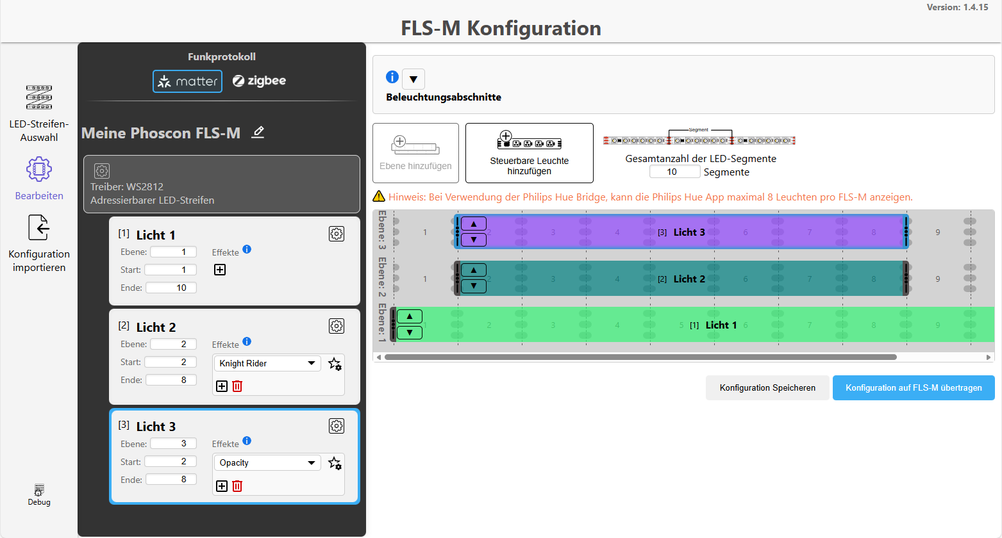The image size is (1002, 538).
Task: Click the Konfiguration importieren sidebar icon
Action: tap(38, 227)
